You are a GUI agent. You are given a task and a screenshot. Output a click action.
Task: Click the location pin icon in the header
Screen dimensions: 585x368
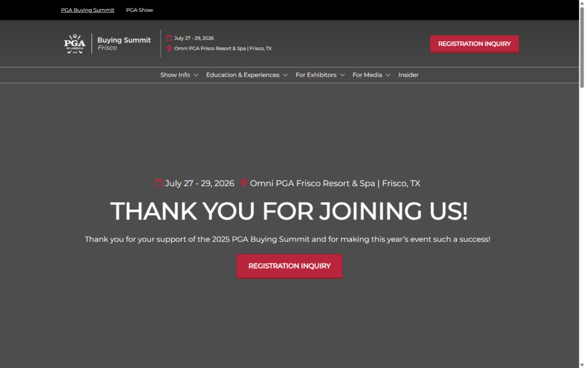tap(169, 49)
